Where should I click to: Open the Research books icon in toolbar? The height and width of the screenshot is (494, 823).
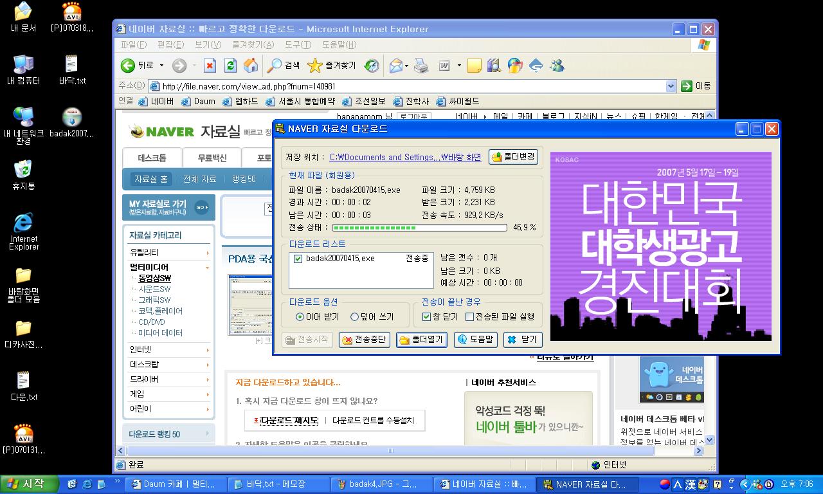point(494,65)
